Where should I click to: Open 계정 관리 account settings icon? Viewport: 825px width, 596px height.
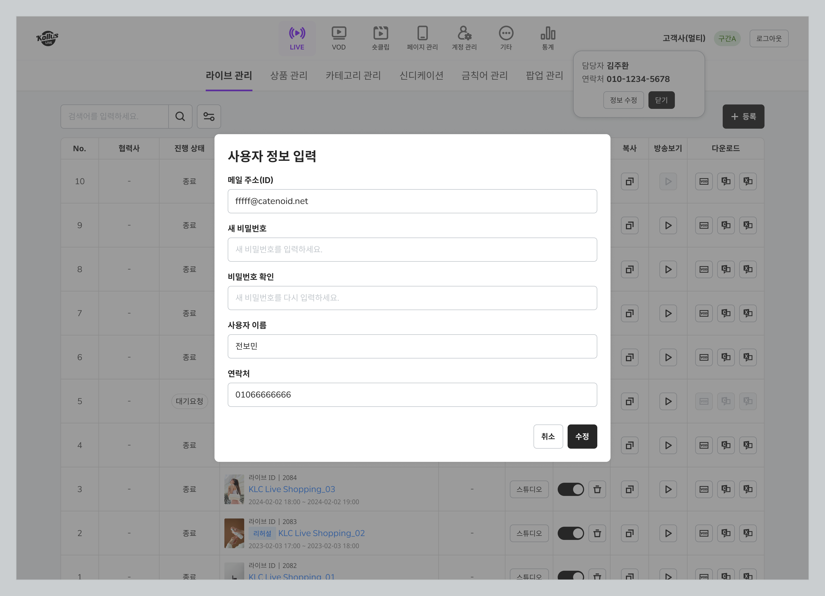(x=464, y=34)
